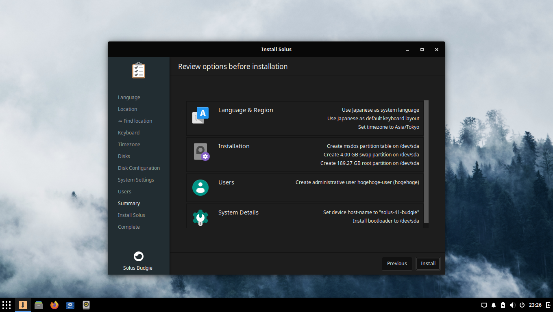Click 'Create administrative user hogehoge-user' text

point(357,182)
